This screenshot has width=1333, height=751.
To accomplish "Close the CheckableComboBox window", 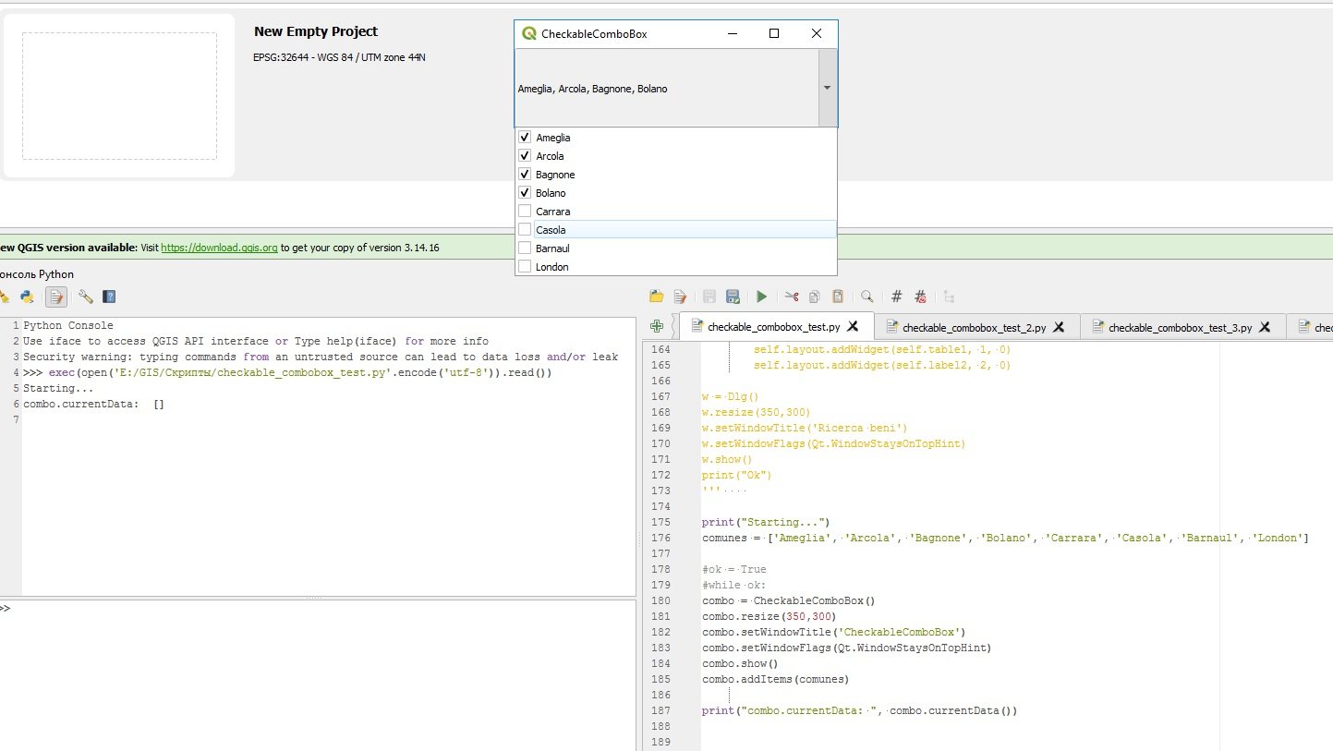I will (817, 33).
